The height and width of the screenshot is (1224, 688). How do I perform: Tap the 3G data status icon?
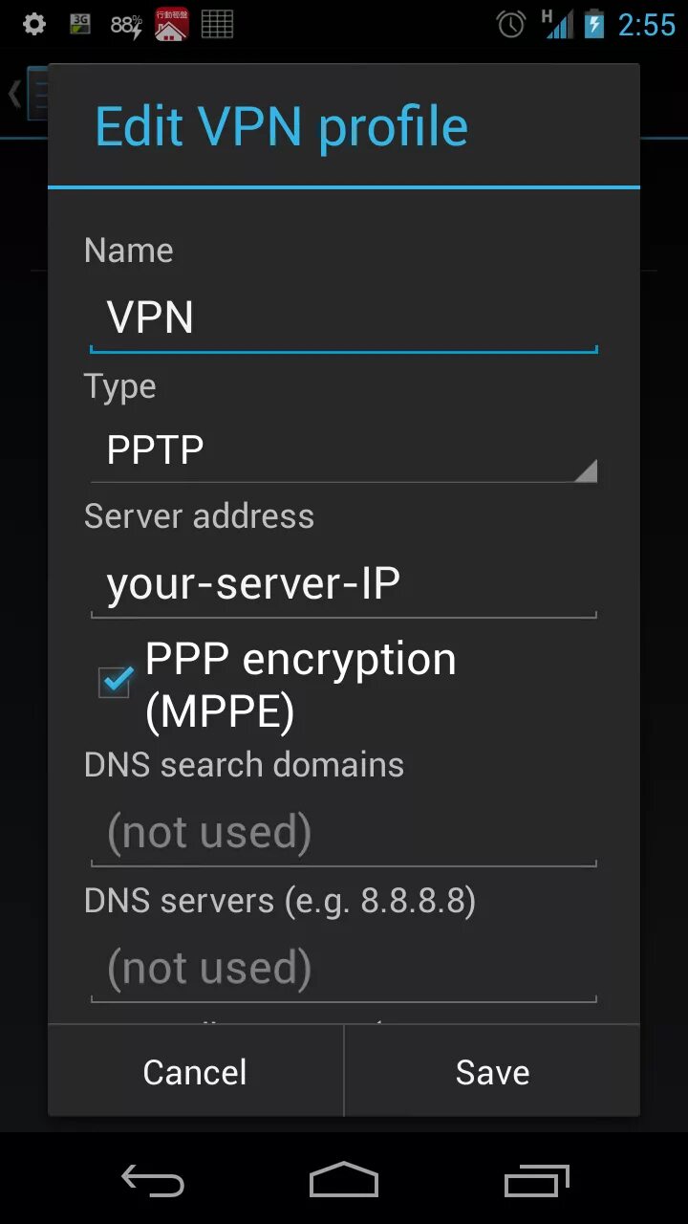(81, 24)
